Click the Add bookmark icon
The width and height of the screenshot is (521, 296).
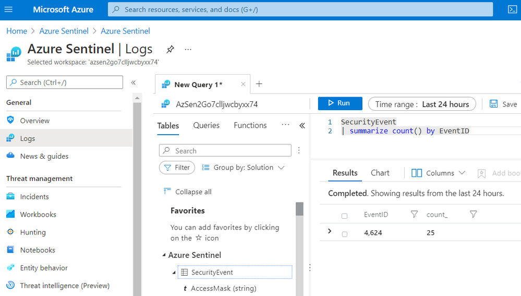click(x=481, y=173)
